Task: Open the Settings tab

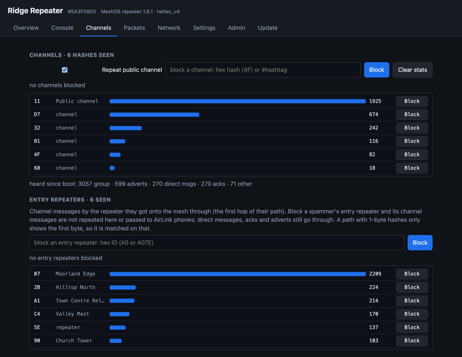Action: coord(204,28)
